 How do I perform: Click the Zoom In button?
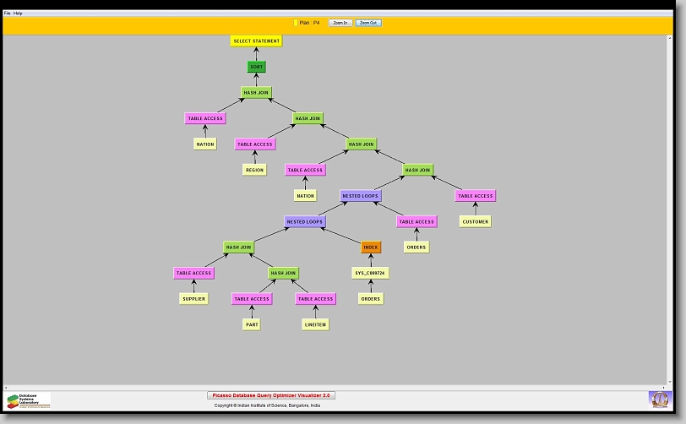coord(340,23)
